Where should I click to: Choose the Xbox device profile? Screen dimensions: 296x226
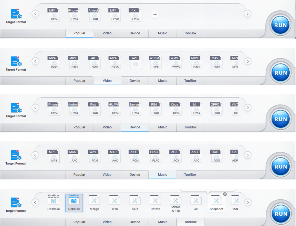[176, 109]
